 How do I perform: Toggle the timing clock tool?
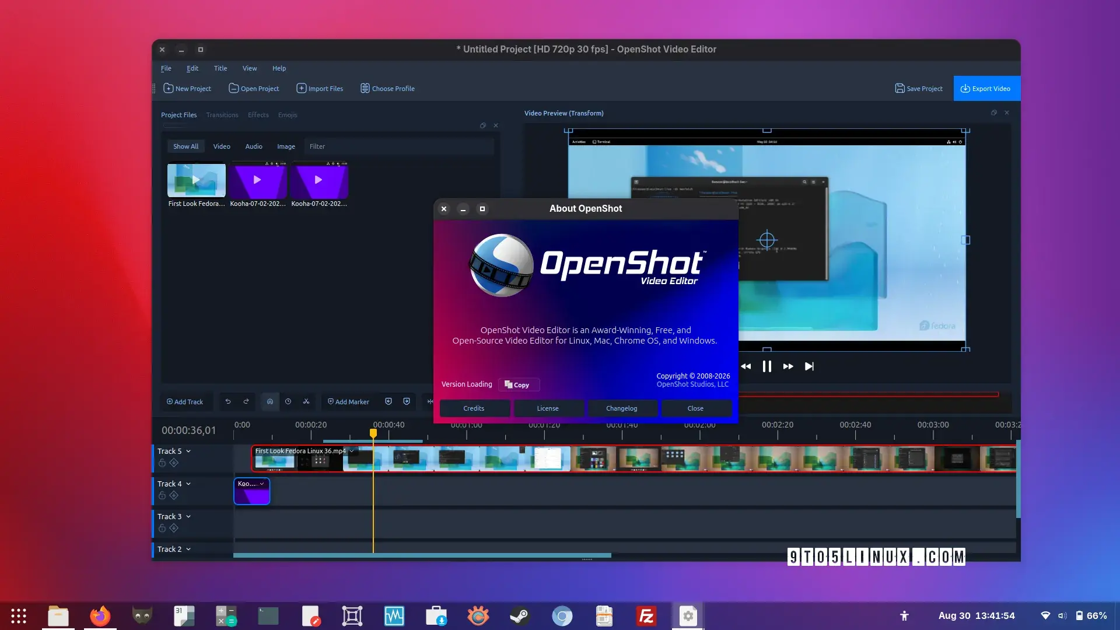(x=288, y=401)
